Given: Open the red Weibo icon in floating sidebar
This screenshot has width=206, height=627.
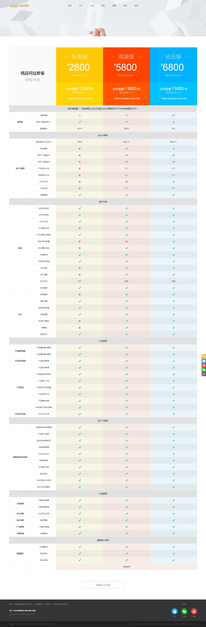Looking at the screenshot, I should click(x=204, y=365).
